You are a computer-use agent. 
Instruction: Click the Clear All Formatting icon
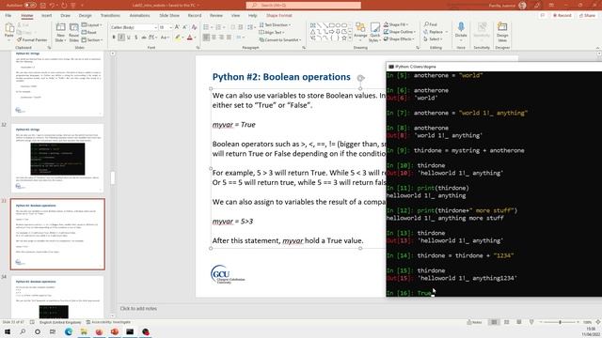click(195, 27)
